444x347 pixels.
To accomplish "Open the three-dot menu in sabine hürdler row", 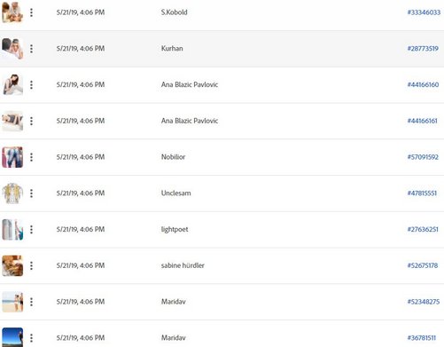I will (31, 265).
